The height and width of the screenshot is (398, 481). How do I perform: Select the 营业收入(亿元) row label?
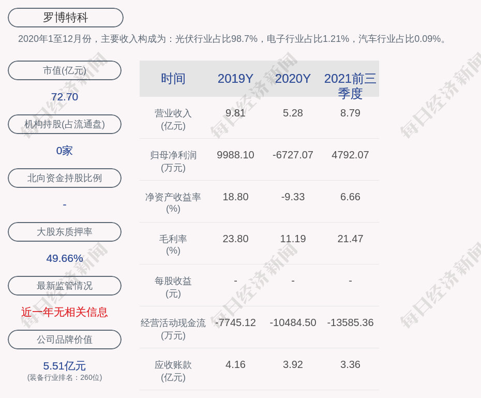[x=173, y=119]
